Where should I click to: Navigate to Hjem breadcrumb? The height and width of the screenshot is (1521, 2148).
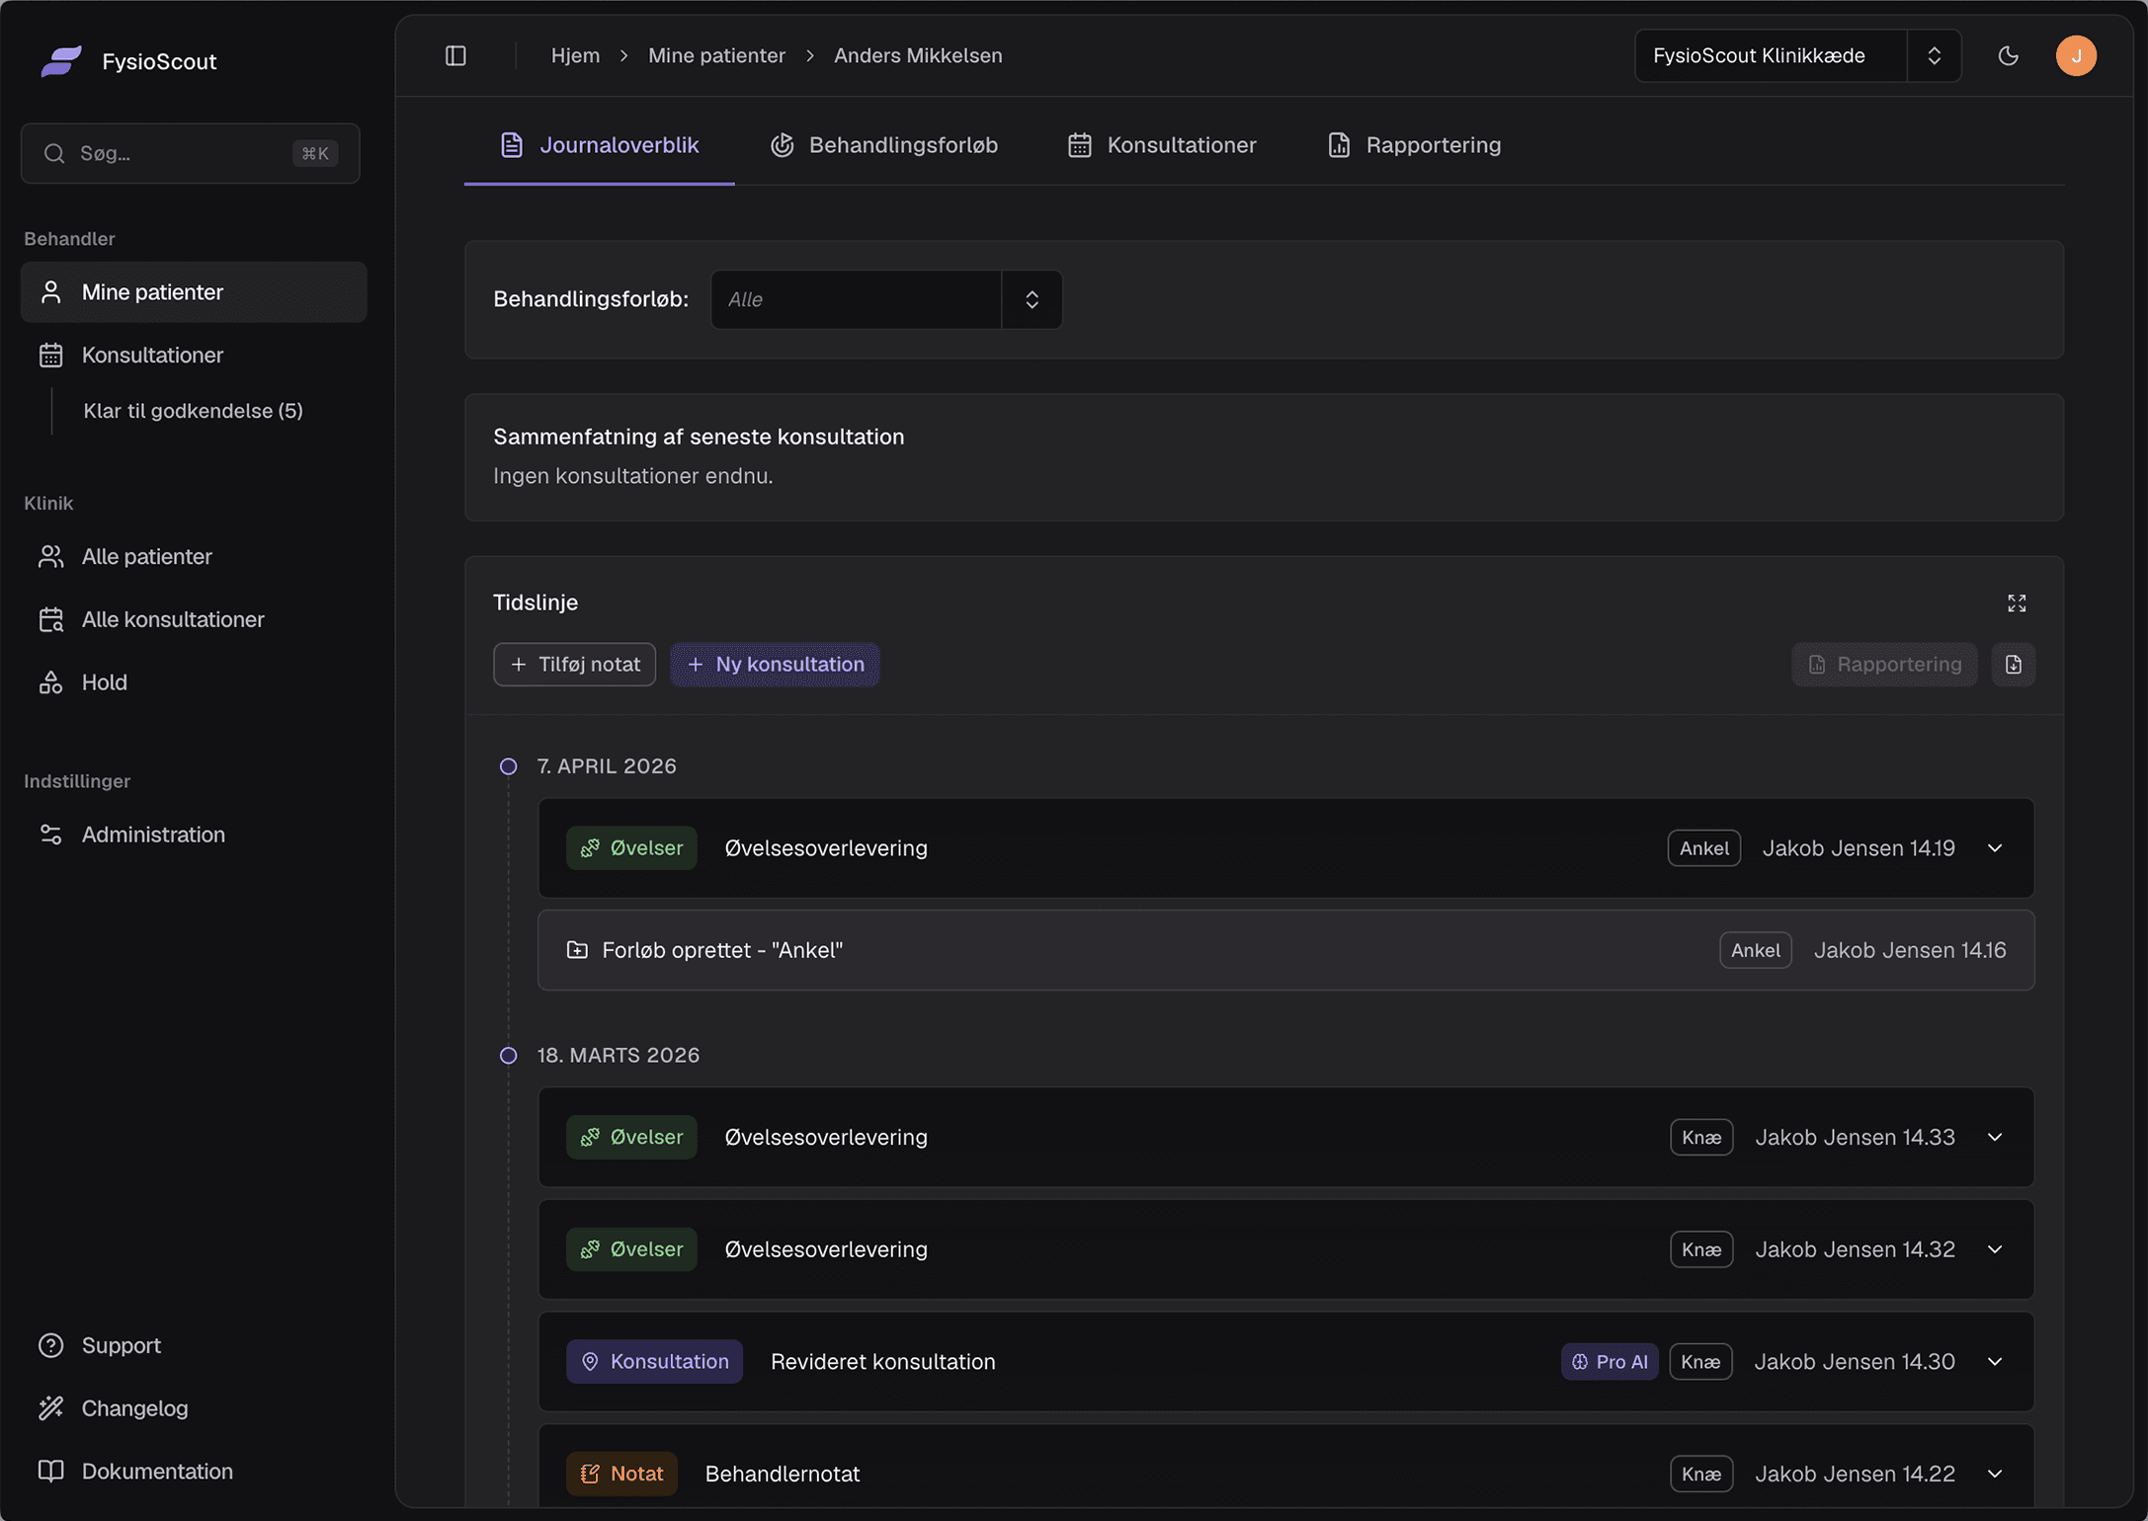[575, 56]
